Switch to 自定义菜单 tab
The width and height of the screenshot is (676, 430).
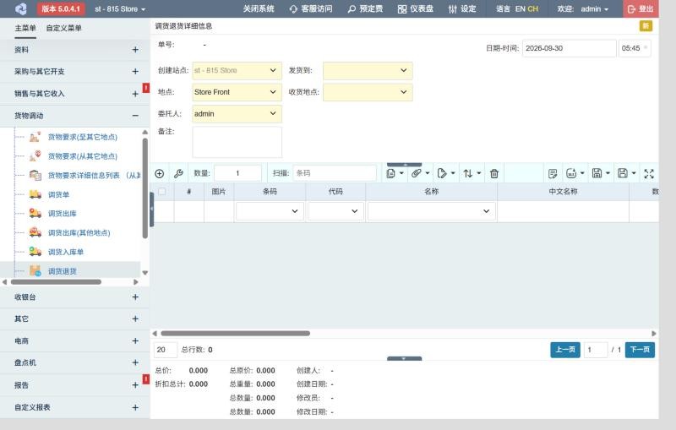[64, 29]
